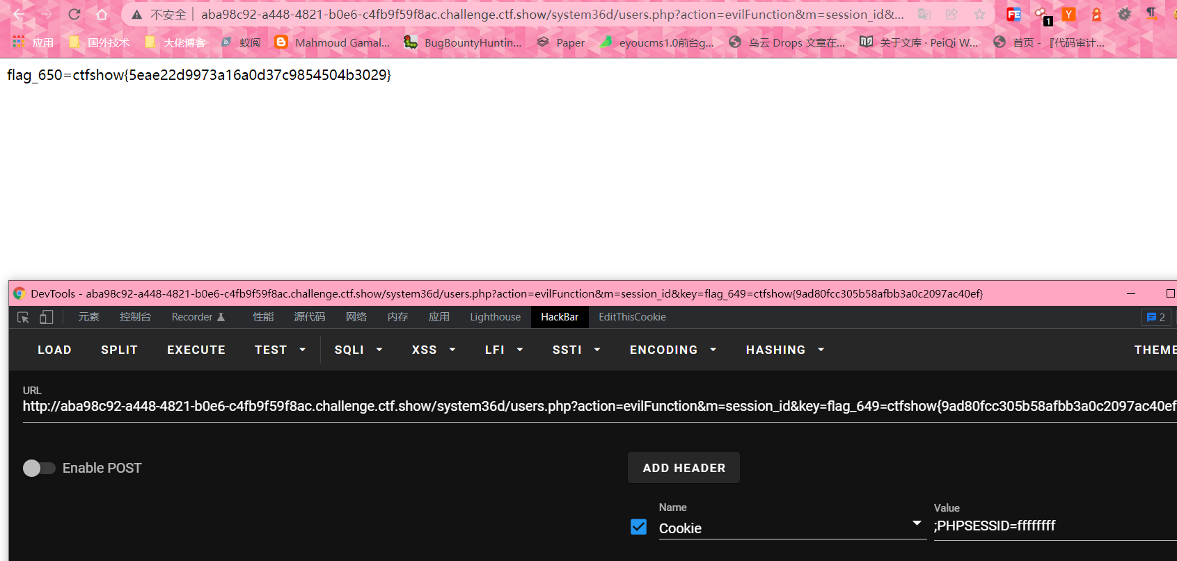The image size is (1177, 561).
Task: Select the HackBar tab
Action: click(x=560, y=317)
